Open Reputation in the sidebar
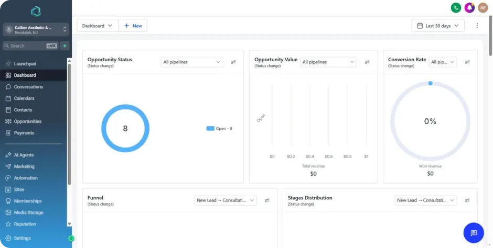The image size is (493, 248). pos(34,224)
